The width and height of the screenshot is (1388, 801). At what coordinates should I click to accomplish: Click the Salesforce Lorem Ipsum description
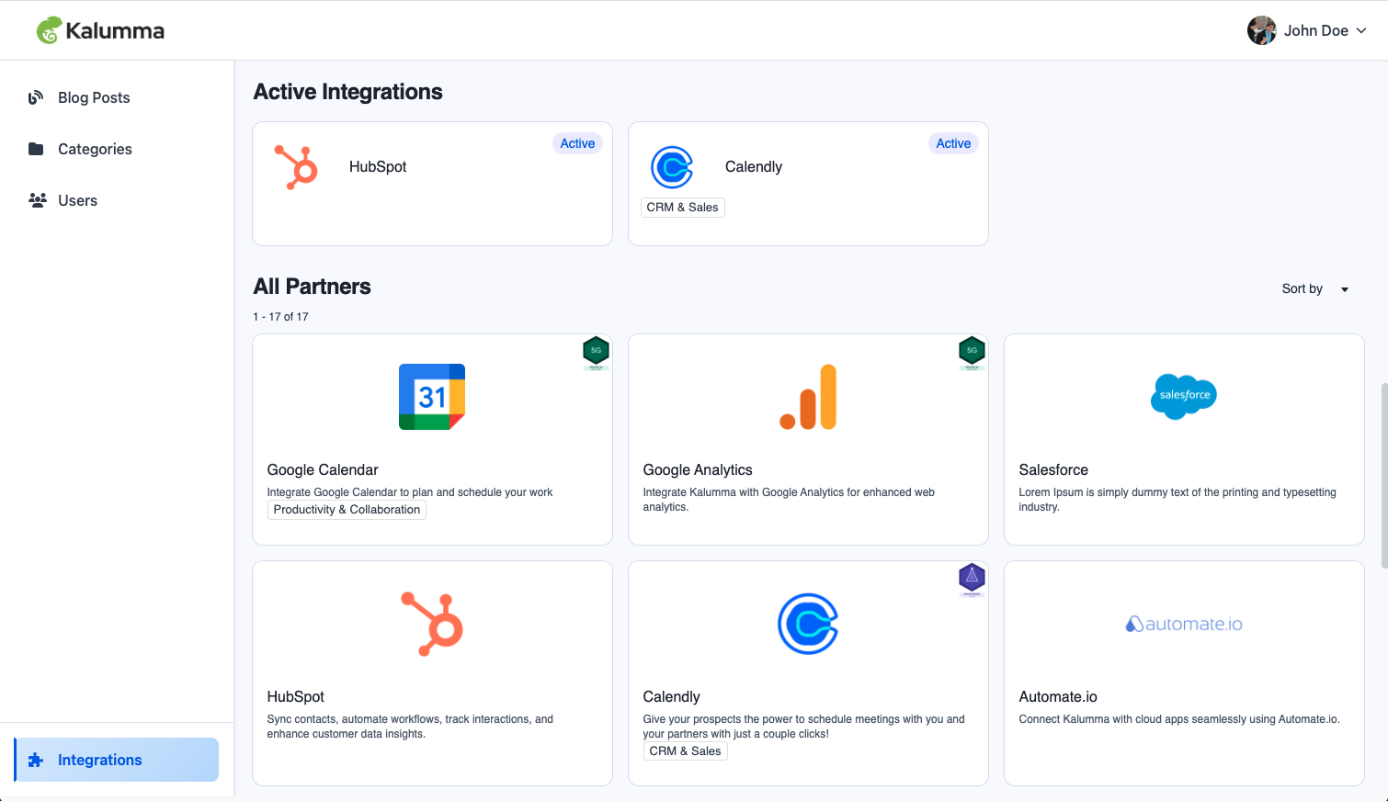pyautogui.click(x=1178, y=500)
